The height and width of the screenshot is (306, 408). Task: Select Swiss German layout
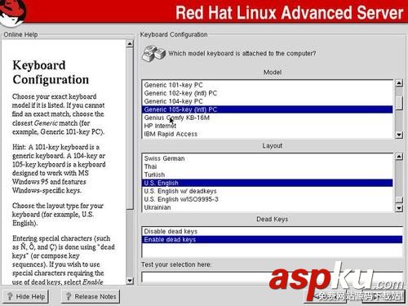tap(267, 158)
